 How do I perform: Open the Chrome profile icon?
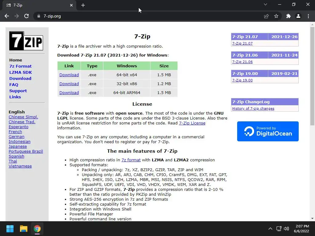[298, 16]
